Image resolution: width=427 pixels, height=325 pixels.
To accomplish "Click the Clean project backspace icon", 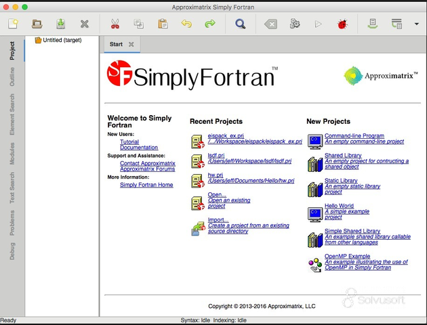I will [270, 24].
